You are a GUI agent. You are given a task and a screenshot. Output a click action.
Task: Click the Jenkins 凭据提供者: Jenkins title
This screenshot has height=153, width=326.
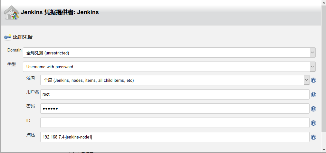click(60, 13)
